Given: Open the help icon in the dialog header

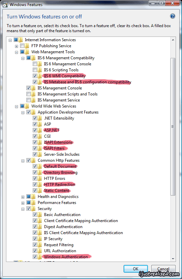Looking at the screenshot, I should [173, 16].
